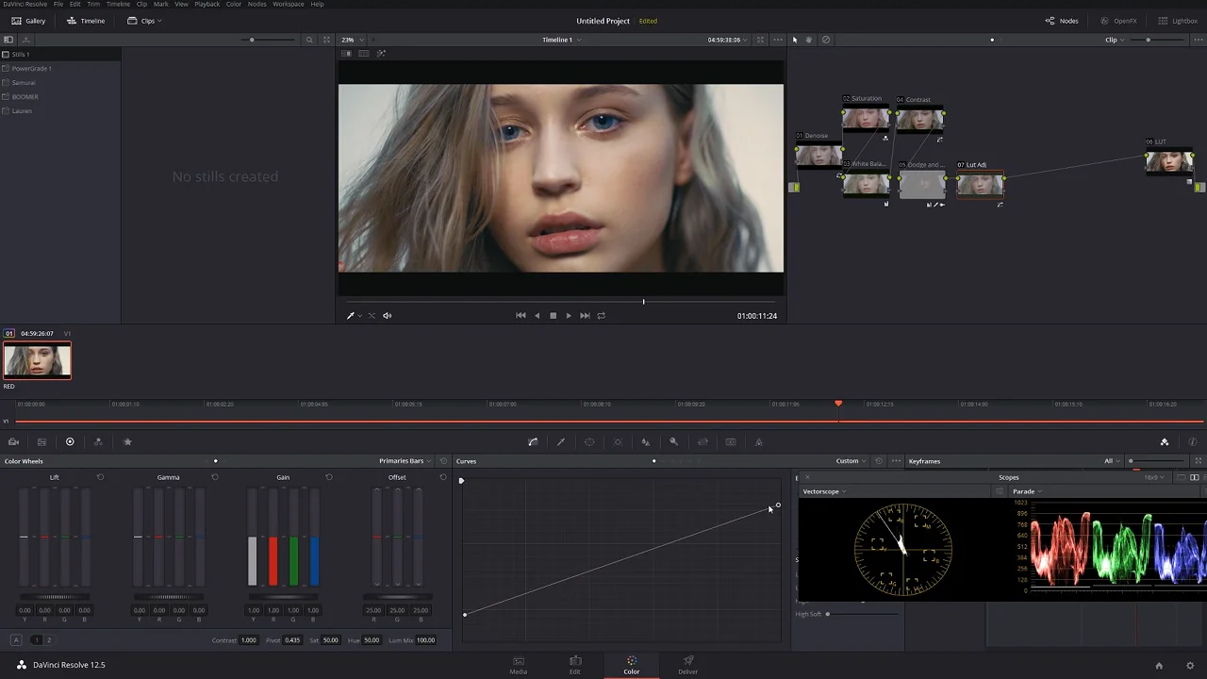
Task: Click the gallery search magnifier icon
Action: [309, 40]
